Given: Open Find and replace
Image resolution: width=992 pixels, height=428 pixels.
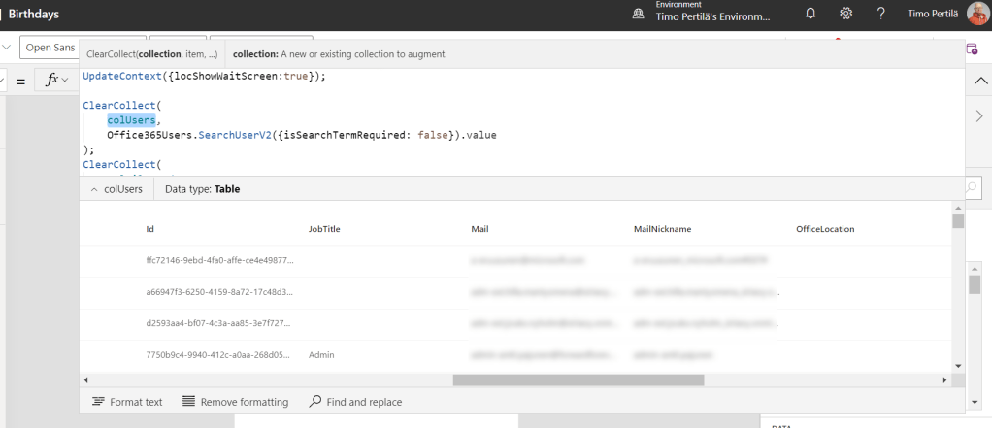Looking at the screenshot, I should 315,401.
